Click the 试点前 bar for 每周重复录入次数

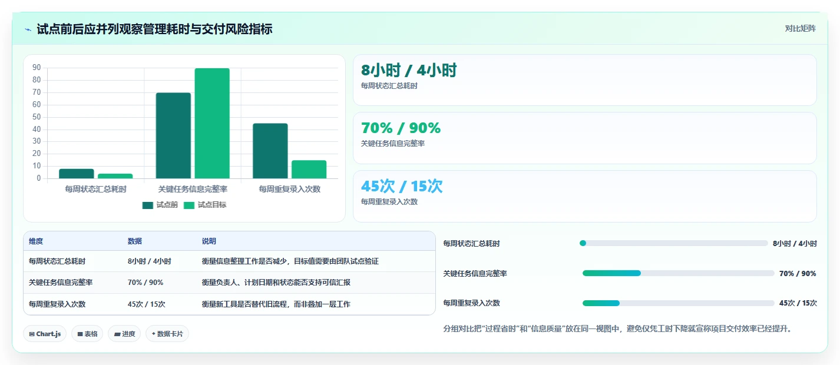[270, 151]
